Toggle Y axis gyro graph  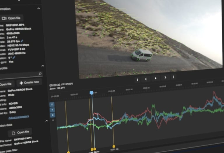coord(52,110)
